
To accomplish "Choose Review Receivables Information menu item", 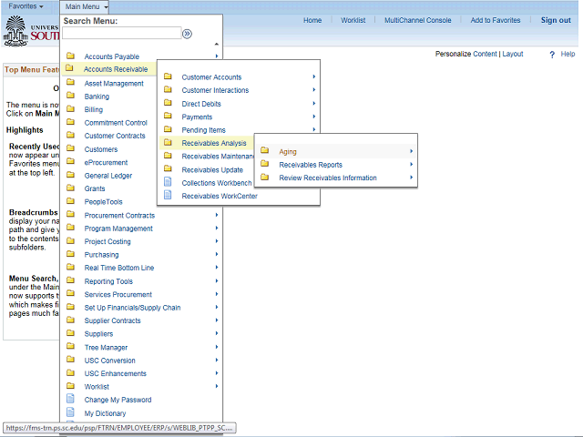I will (x=327, y=178).
